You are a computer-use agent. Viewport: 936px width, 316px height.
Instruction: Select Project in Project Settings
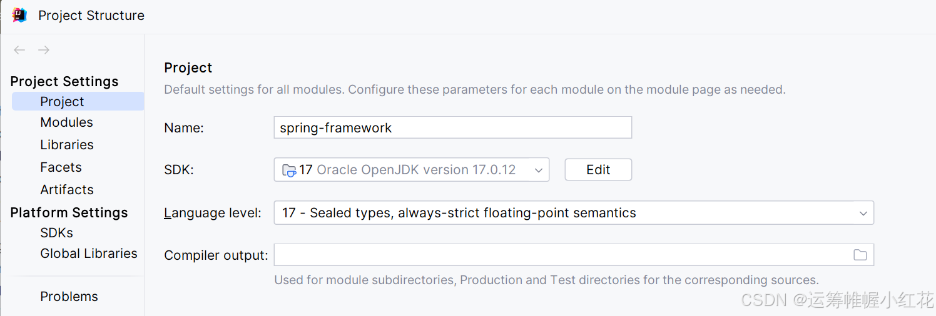(62, 102)
